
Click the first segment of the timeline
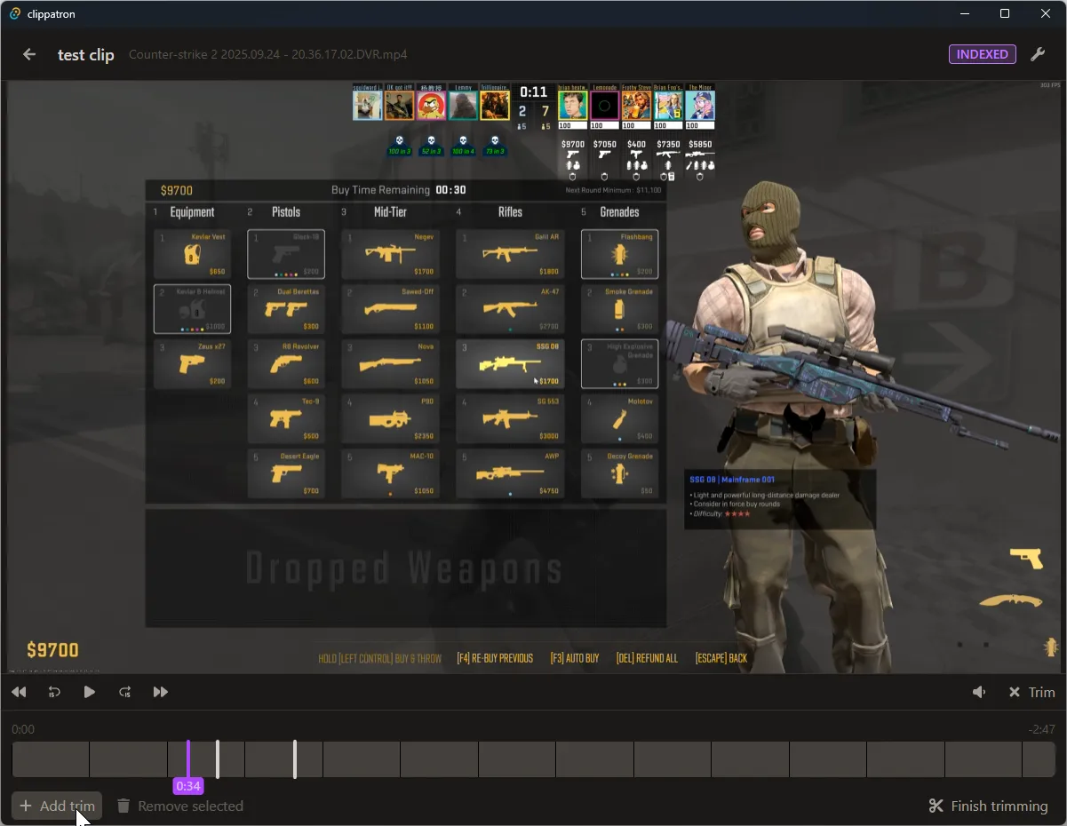tap(51, 759)
